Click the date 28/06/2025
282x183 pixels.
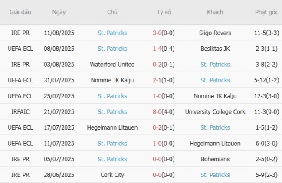[x=59, y=175]
